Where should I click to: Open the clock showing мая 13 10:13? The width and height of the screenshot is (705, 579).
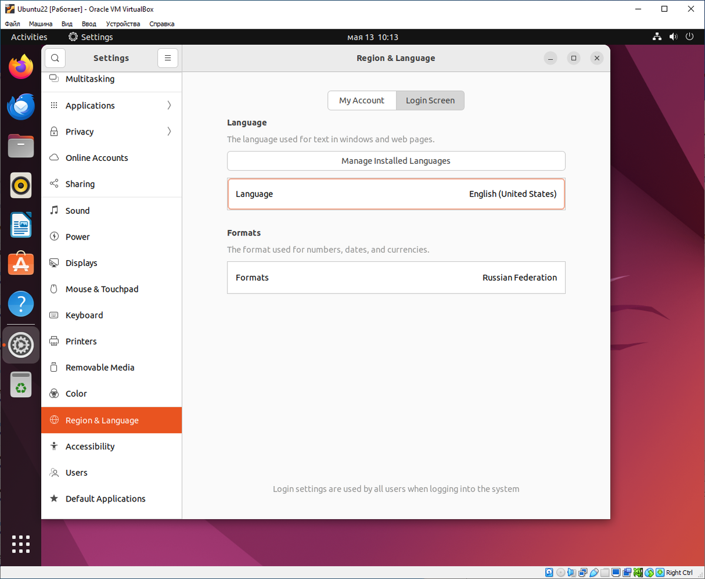pos(373,37)
